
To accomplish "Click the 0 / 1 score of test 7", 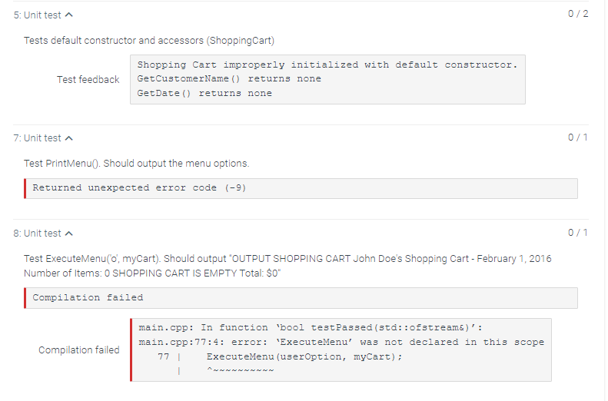I will pyautogui.click(x=578, y=138).
